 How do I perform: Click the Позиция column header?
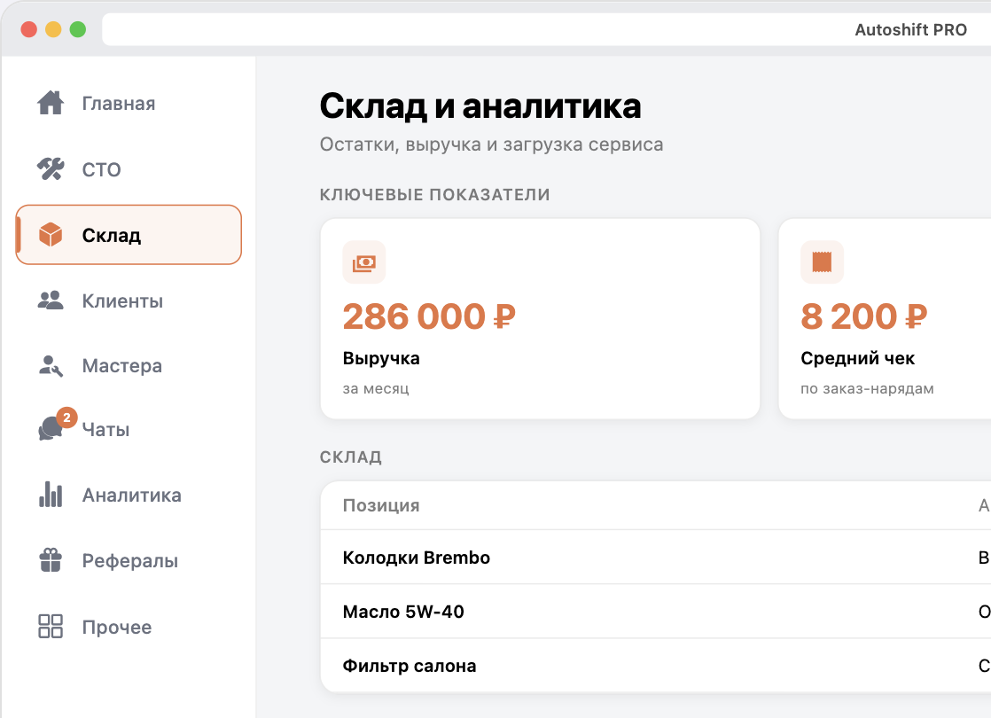381,505
